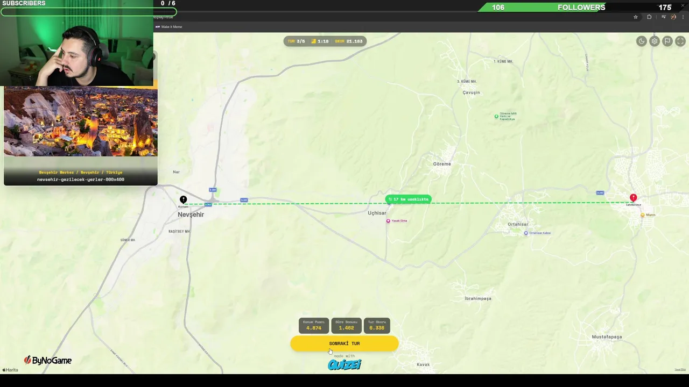Open browser extensions puzzle icon
Screen dimensions: 689x387
[649, 17]
